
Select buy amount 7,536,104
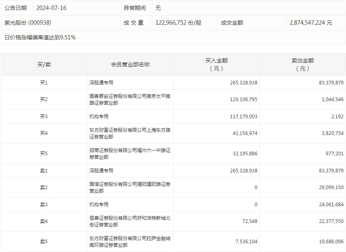tap(246, 242)
